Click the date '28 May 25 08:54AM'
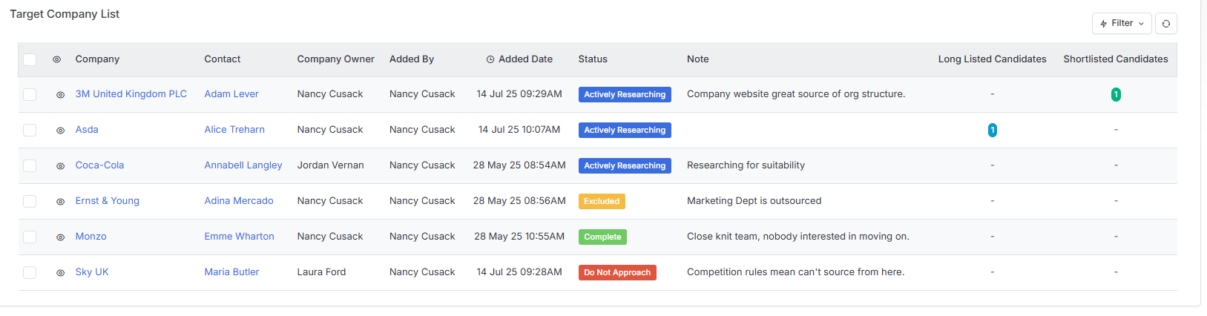Screen dimensions: 1207x316 coord(519,165)
